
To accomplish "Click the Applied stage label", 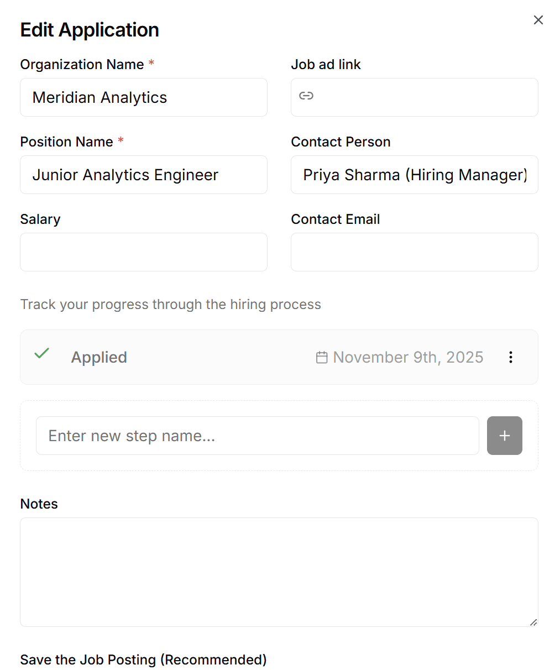I will (x=98, y=357).
